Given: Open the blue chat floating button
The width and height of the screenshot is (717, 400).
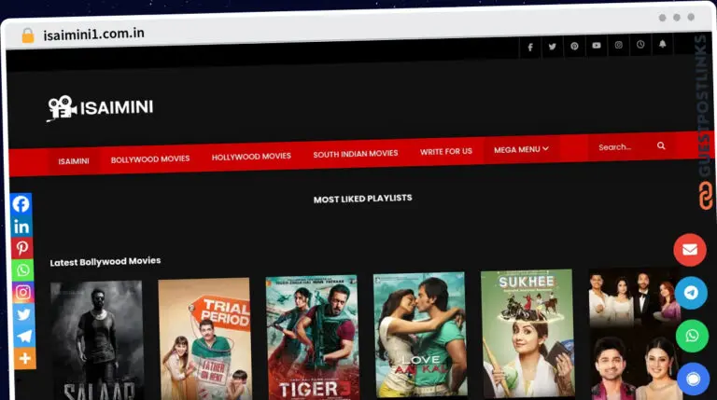Looking at the screenshot, I should click(x=694, y=379).
